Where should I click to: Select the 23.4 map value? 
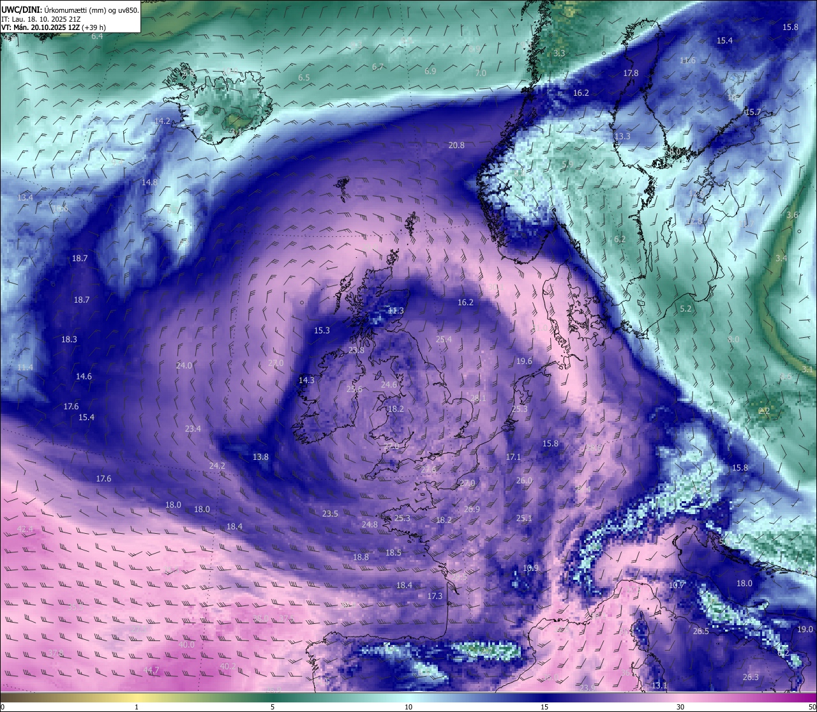click(x=193, y=428)
